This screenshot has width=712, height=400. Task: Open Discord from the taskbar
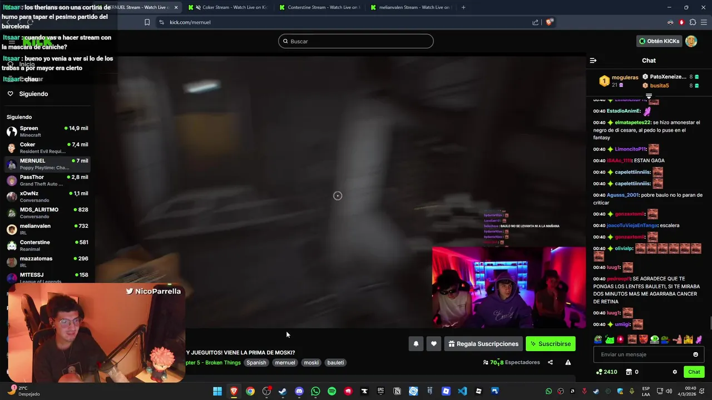pyautogui.click(x=299, y=391)
